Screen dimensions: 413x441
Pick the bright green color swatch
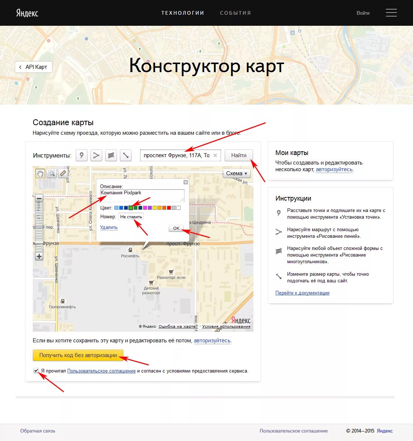(x=131, y=208)
